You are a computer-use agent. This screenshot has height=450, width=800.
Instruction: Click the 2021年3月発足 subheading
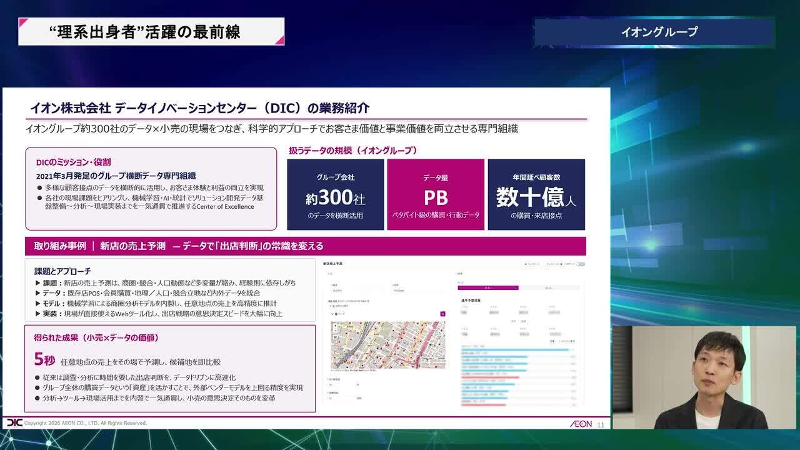[x=116, y=176]
